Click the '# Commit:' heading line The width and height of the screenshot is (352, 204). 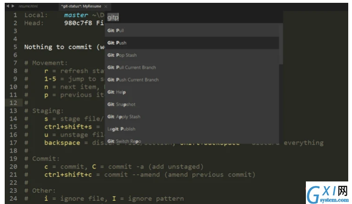pyautogui.click(x=42, y=159)
